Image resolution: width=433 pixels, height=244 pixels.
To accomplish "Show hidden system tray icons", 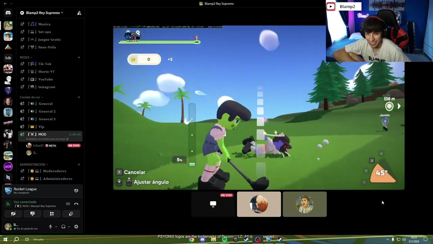I will click(388, 240).
